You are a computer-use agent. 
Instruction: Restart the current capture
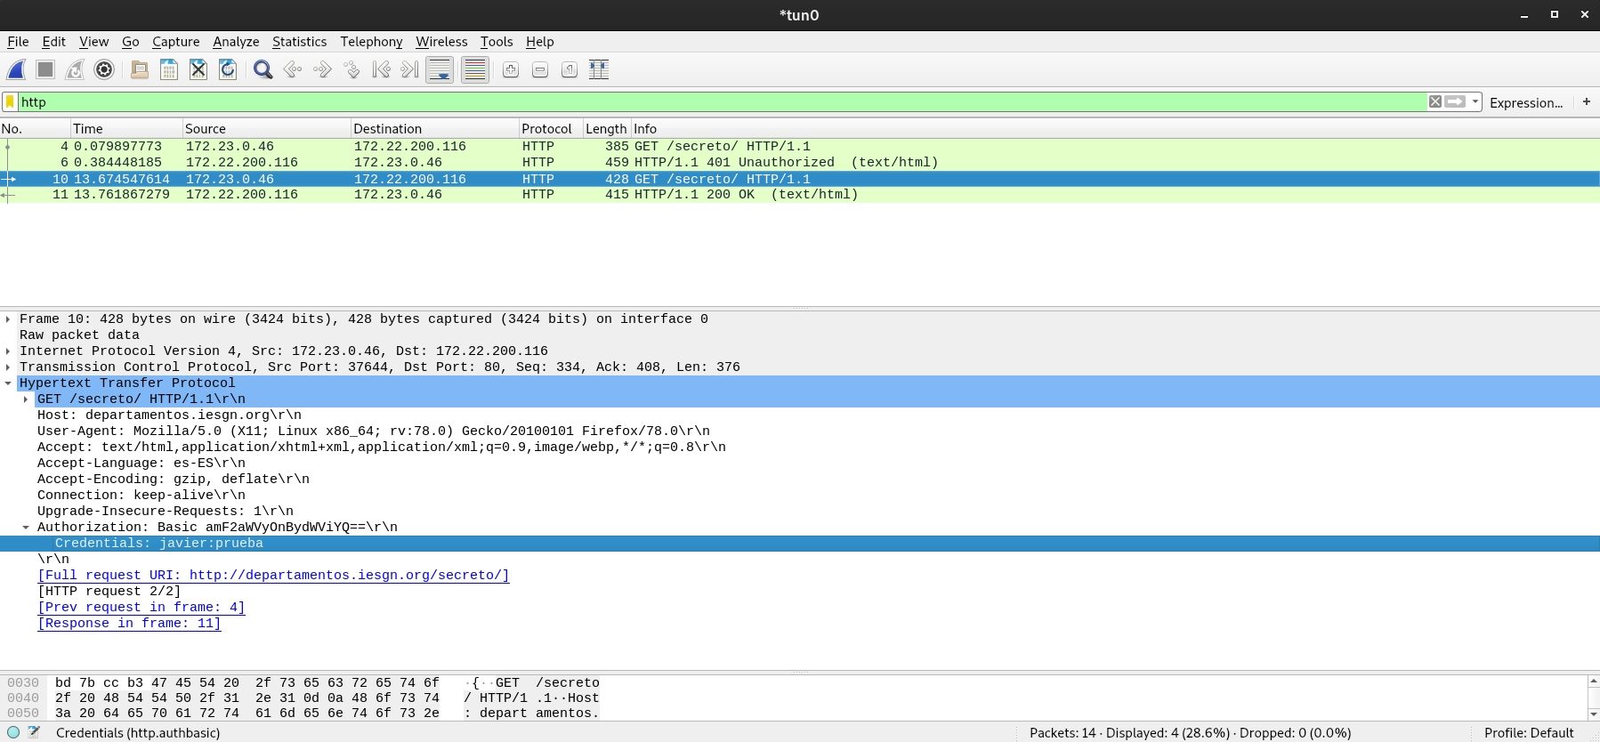75,69
